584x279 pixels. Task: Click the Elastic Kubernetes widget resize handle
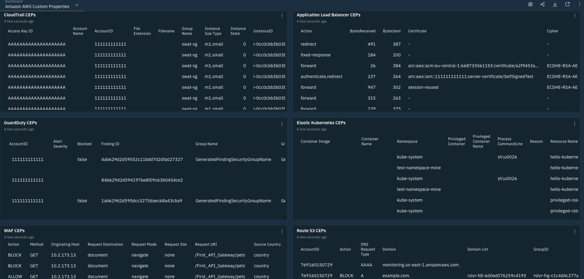(x=577, y=217)
